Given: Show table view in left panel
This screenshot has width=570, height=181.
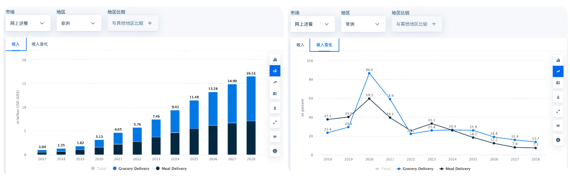Looking at the screenshot, I should tap(275, 94).
